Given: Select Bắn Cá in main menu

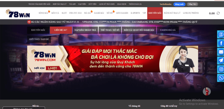Looking at the screenshot, I should pos(55,13).
